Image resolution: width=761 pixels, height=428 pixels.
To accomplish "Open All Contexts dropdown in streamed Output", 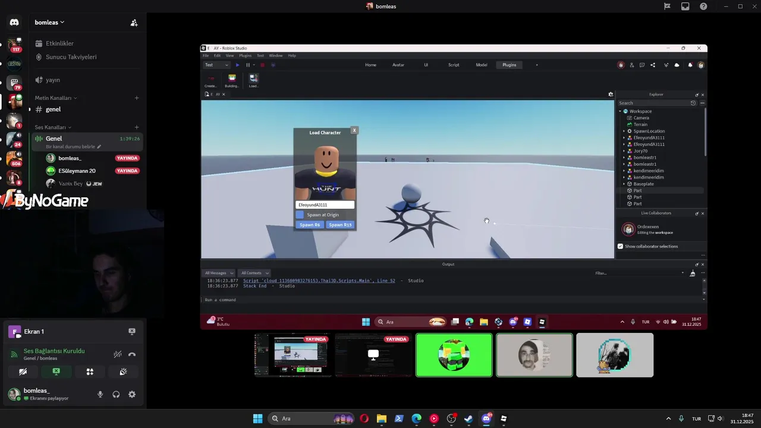I will pos(254,273).
